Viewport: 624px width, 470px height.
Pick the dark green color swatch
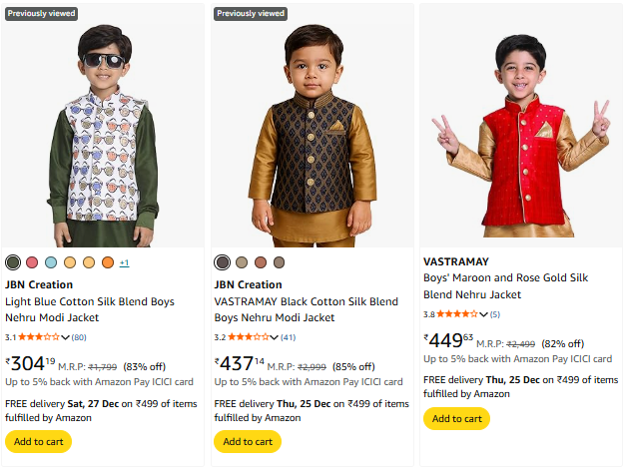(13, 262)
